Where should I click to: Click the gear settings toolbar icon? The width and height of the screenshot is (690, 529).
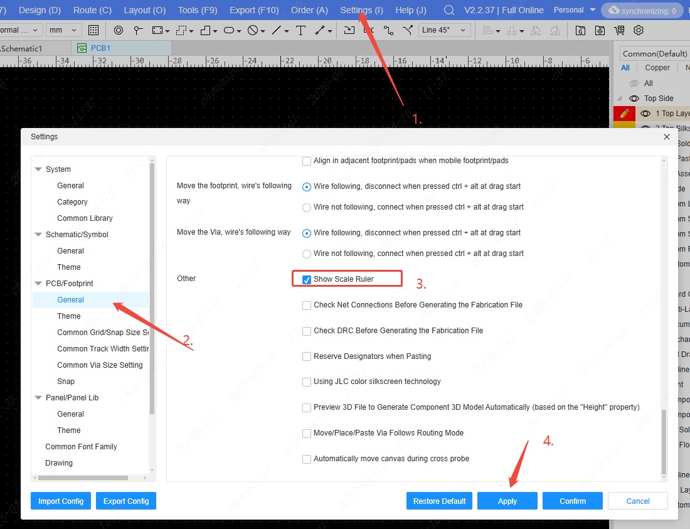[639, 30]
